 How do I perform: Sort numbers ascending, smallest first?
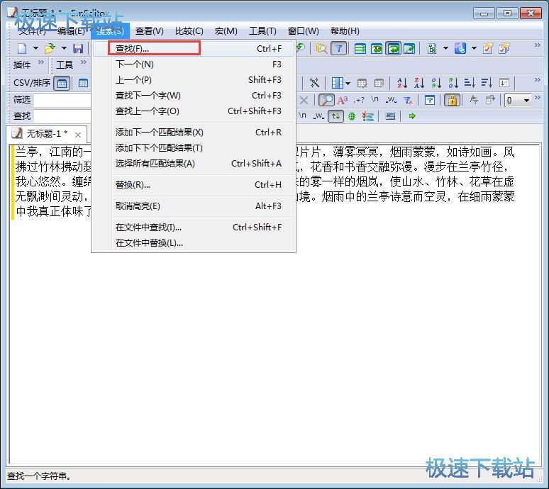436,83
